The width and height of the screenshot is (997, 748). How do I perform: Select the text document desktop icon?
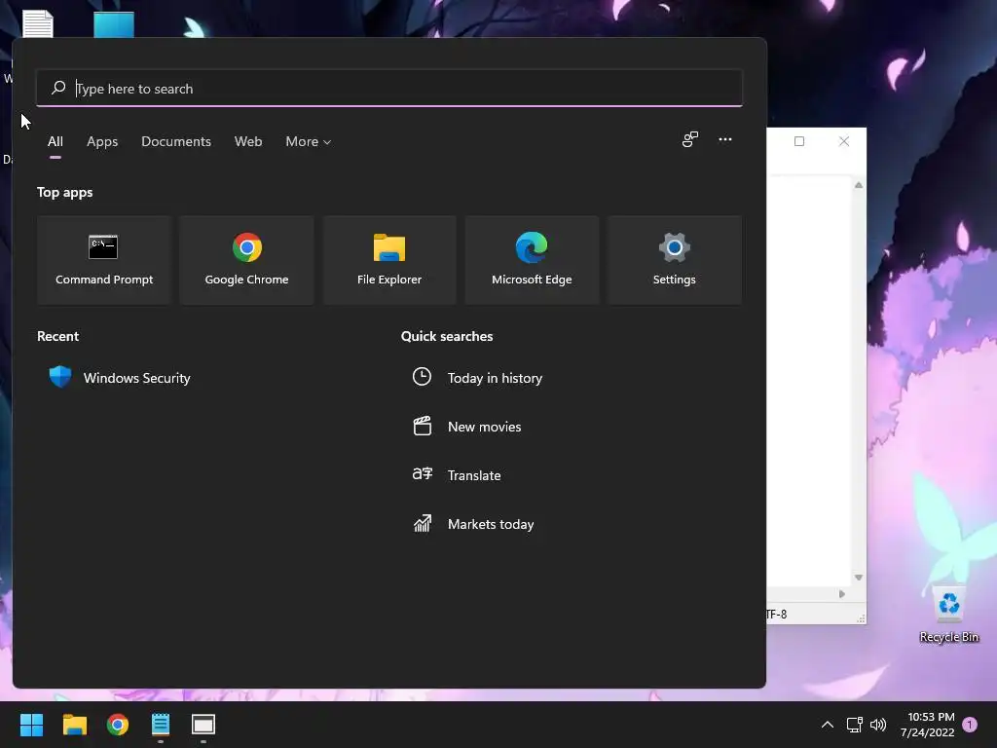tap(38, 23)
